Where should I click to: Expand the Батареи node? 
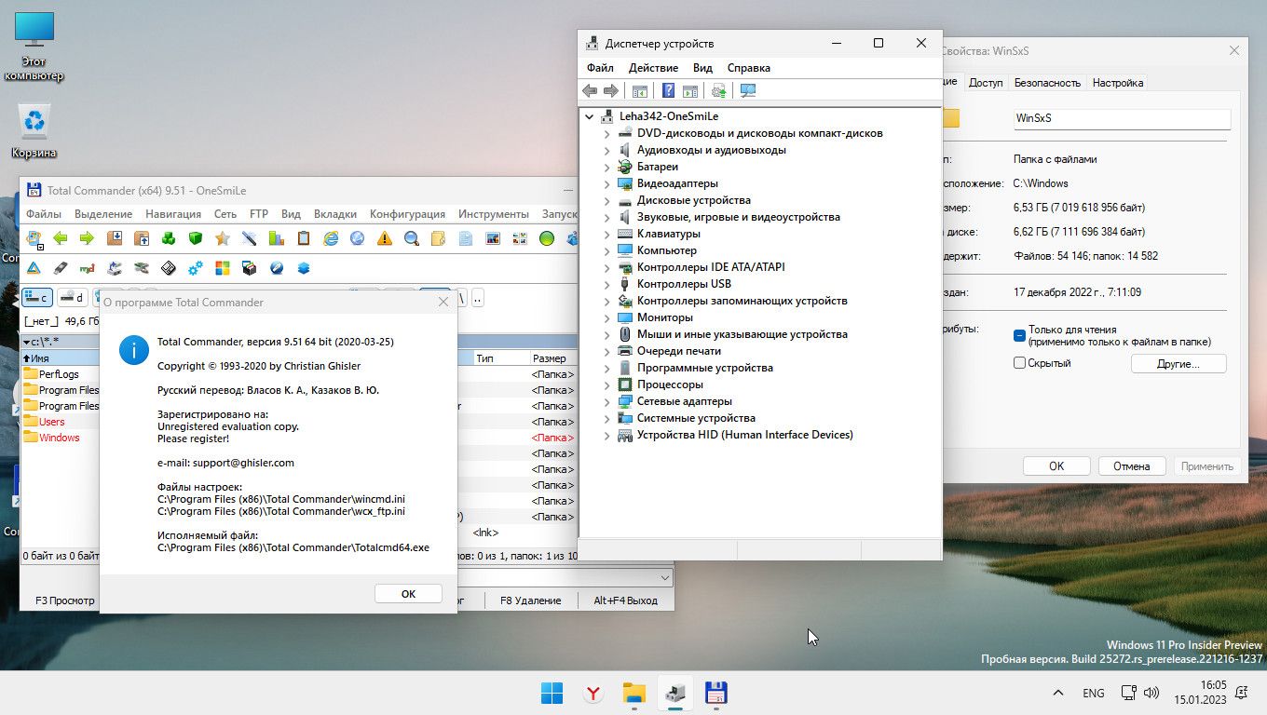pos(607,167)
